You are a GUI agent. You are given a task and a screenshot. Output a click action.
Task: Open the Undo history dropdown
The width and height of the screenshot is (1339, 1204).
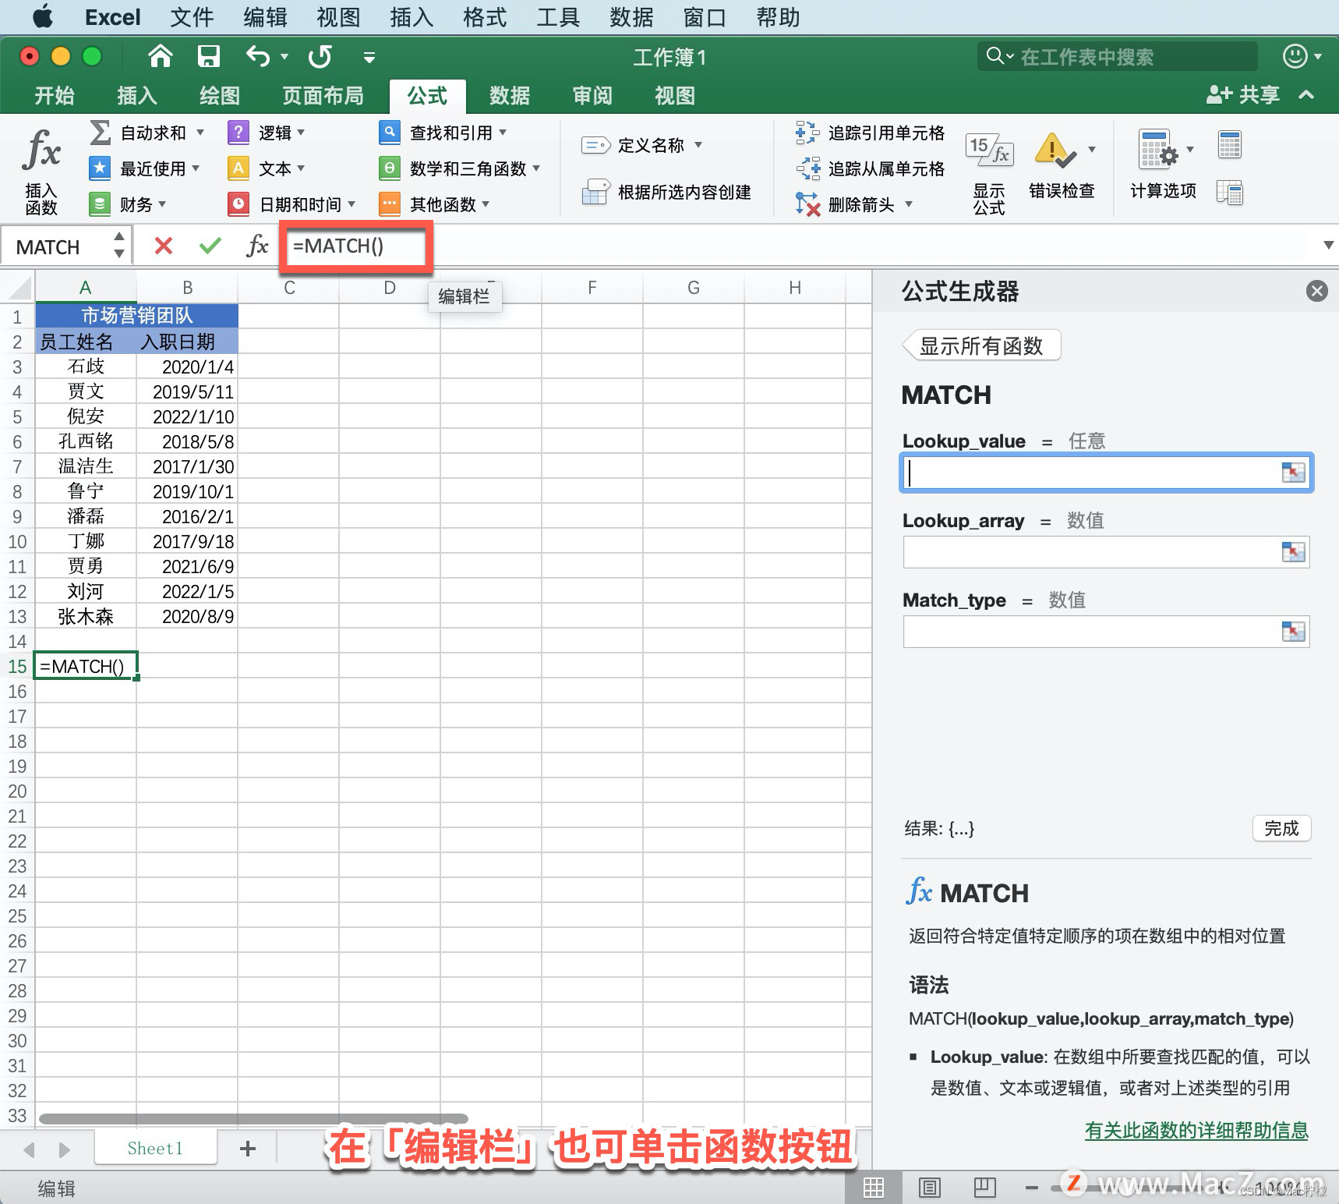click(284, 57)
